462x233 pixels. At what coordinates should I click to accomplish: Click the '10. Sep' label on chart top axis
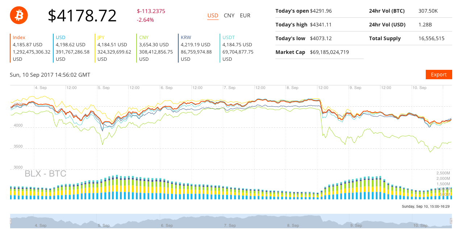pyautogui.click(x=420, y=88)
